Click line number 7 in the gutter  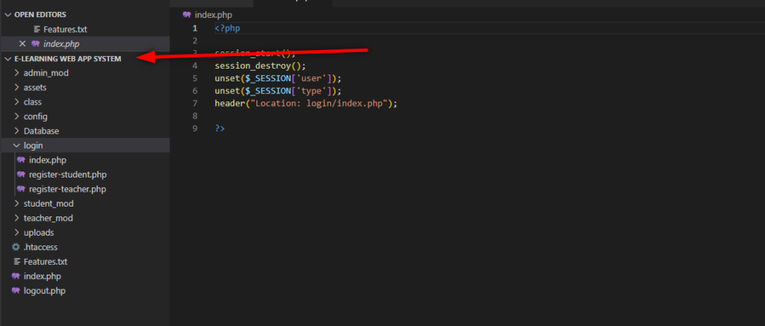click(x=195, y=103)
